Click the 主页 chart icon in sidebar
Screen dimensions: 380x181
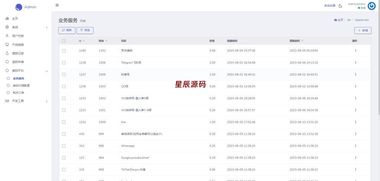click(x=7, y=19)
